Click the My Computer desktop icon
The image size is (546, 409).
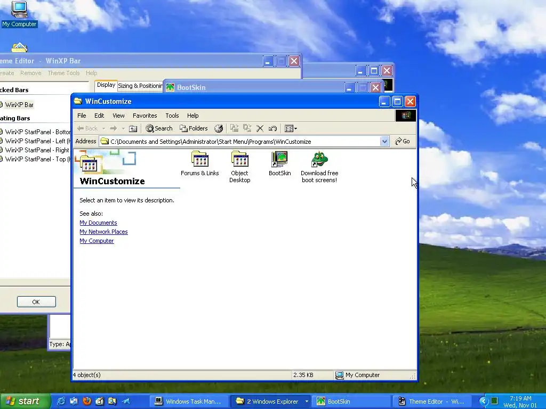19,14
